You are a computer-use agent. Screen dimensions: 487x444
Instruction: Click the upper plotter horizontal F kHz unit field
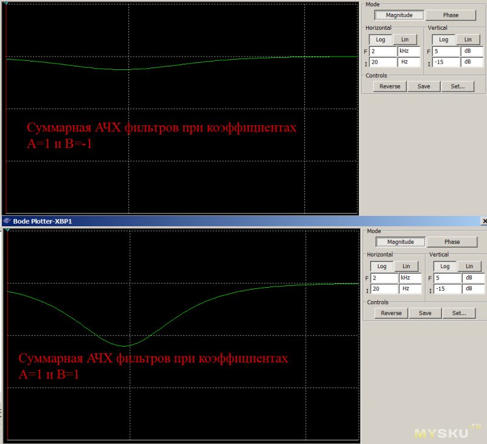click(408, 52)
